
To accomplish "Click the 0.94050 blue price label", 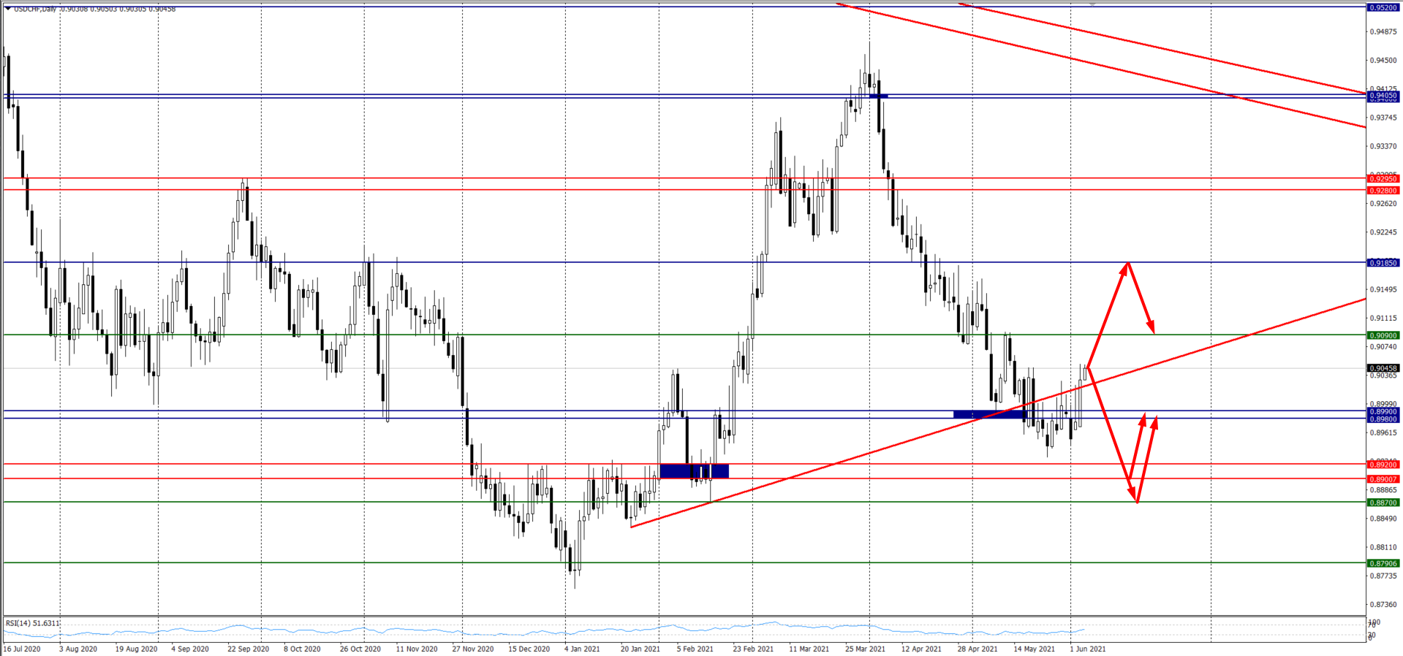I will (x=1383, y=96).
